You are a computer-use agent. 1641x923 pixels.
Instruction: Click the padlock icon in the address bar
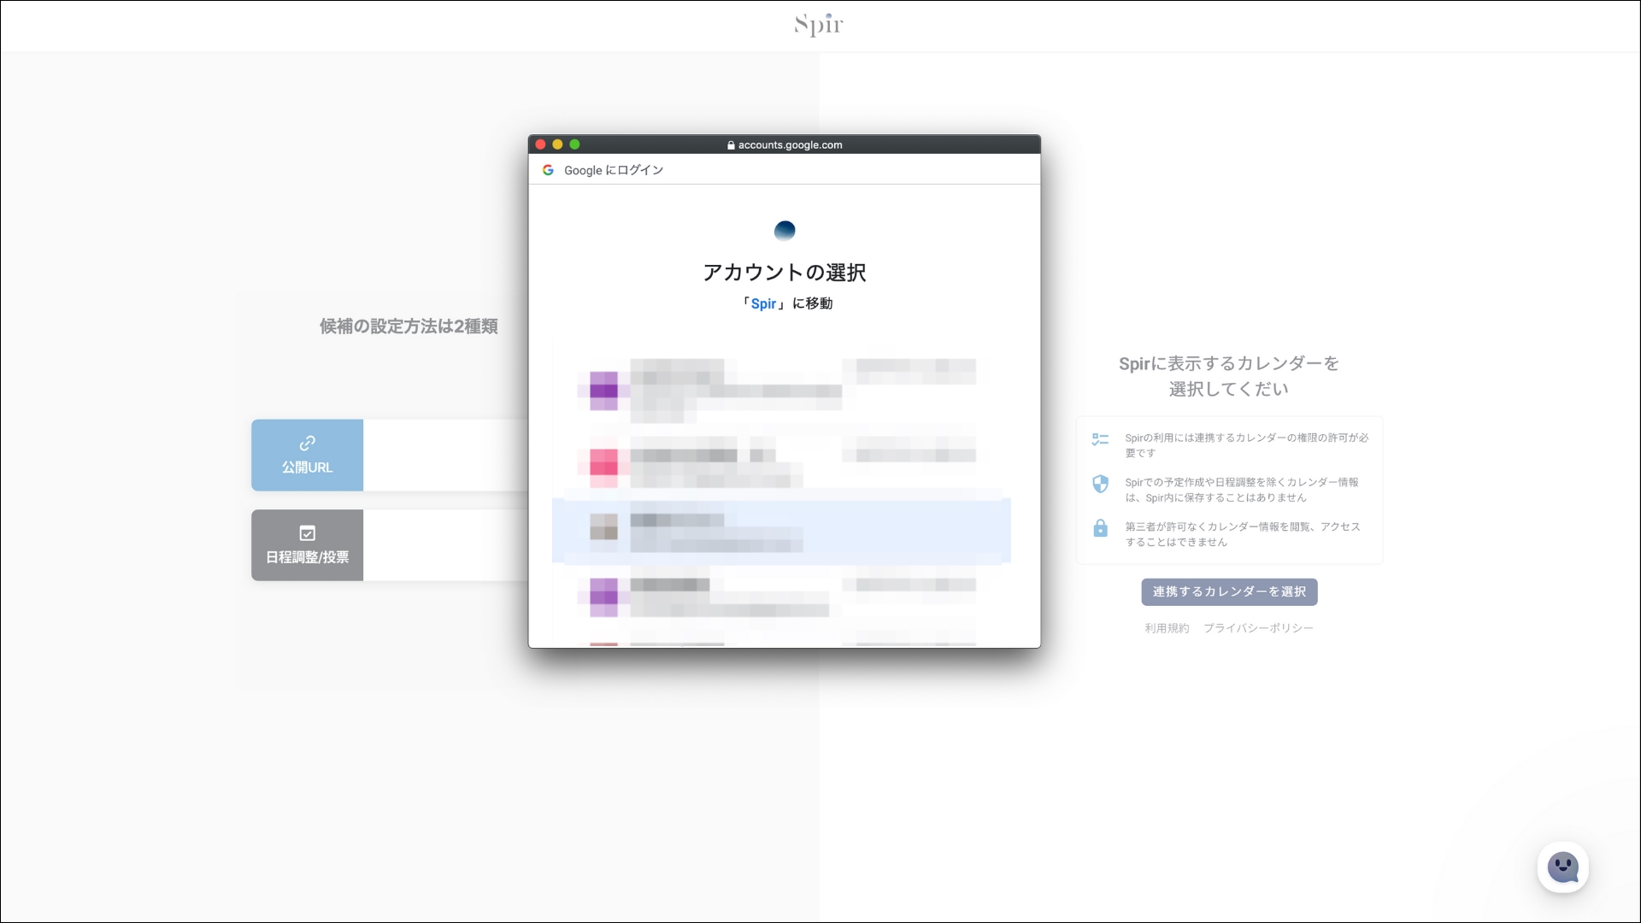coord(730,145)
